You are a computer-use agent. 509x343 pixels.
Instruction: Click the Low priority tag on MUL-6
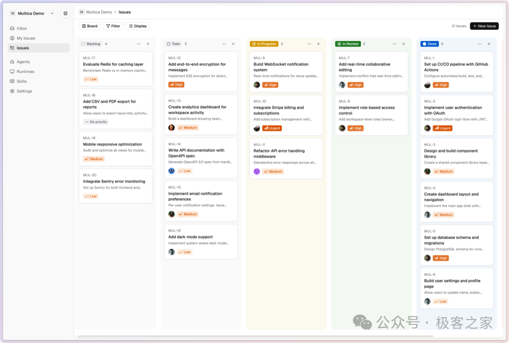tap(441, 302)
